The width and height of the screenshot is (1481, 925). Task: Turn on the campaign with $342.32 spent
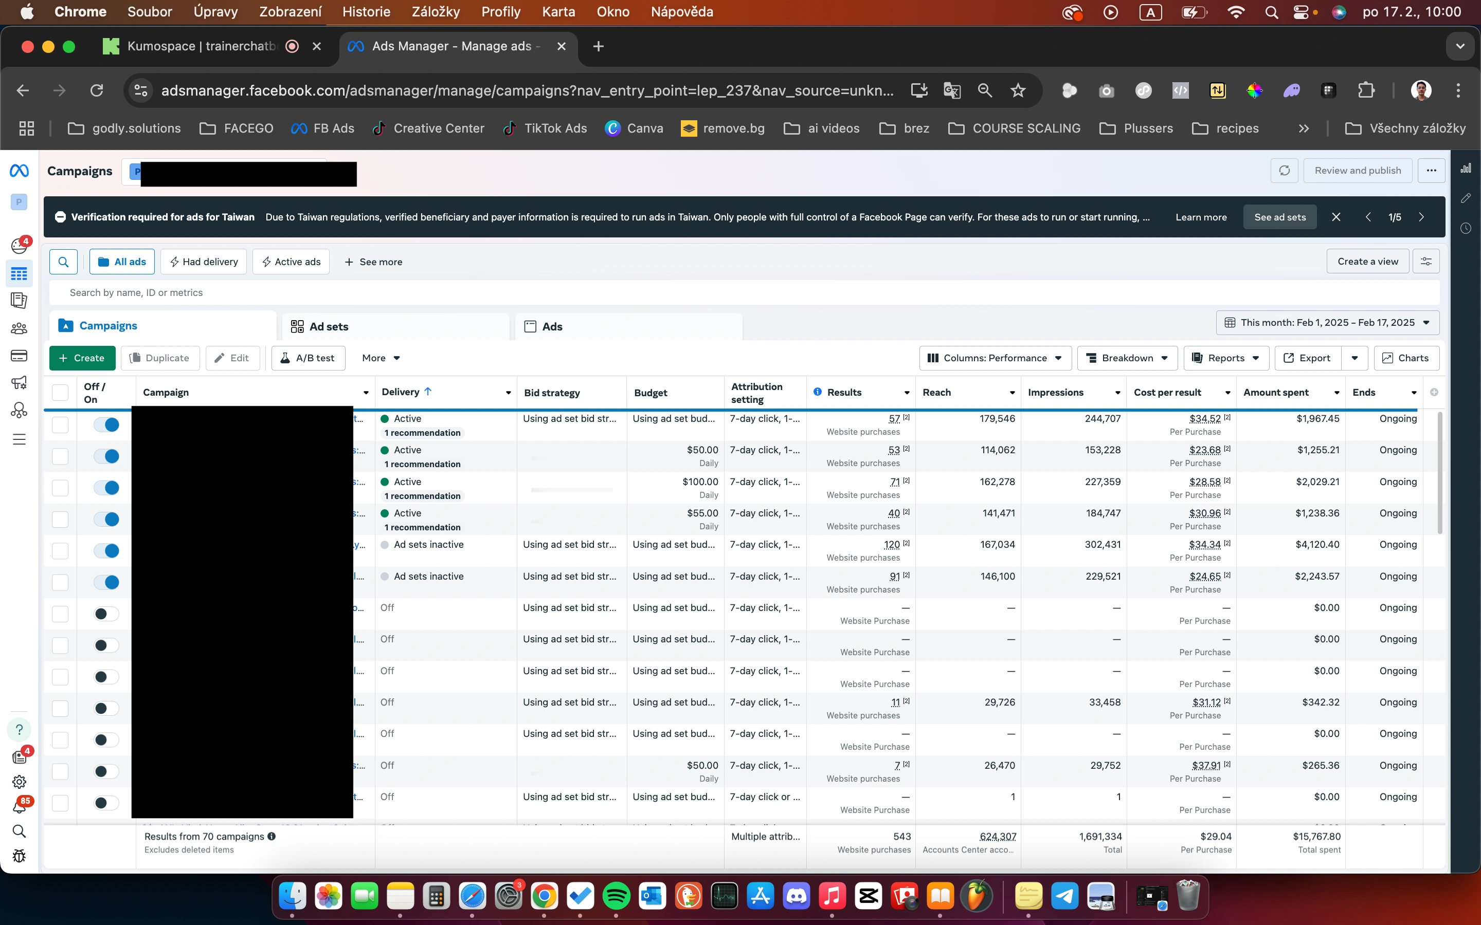point(106,709)
